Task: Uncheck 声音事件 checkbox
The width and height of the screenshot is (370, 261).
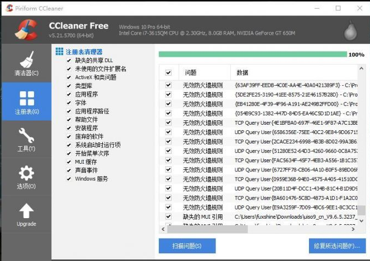Action: coord(69,170)
